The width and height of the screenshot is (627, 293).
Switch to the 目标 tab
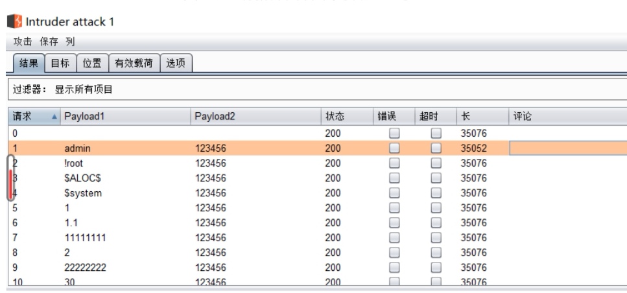tap(60, 63)
